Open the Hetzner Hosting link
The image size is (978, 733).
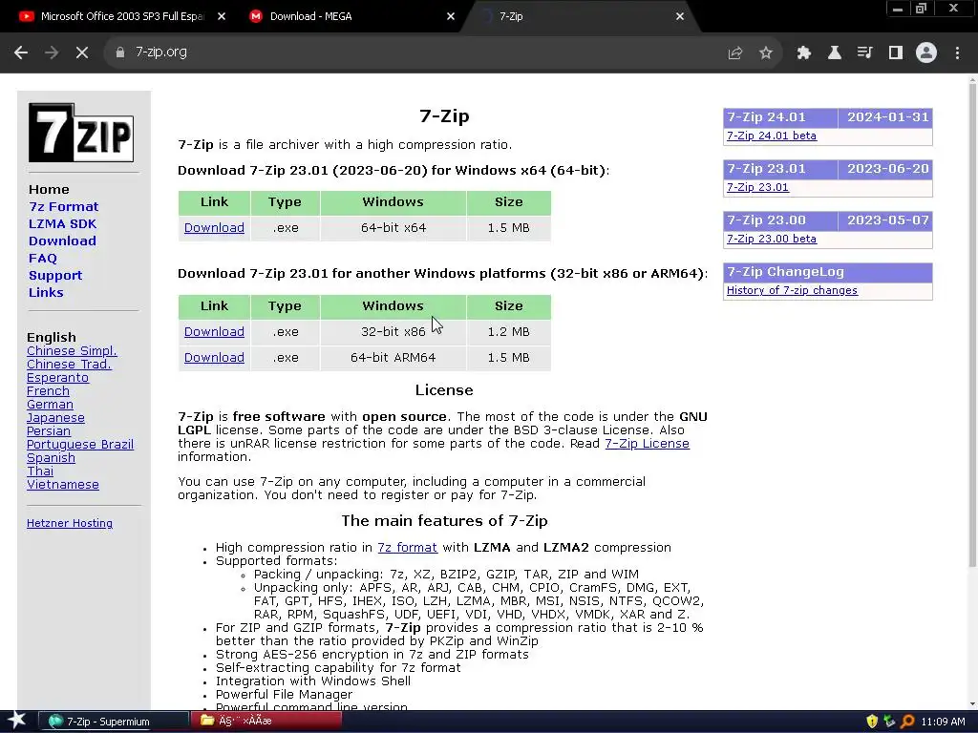(x=70, y=524)
